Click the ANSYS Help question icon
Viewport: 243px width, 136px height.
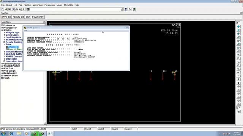point(24,9)
